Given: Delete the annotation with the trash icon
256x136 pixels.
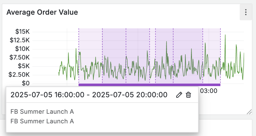Looking at the screenshot, I should 188,95.
